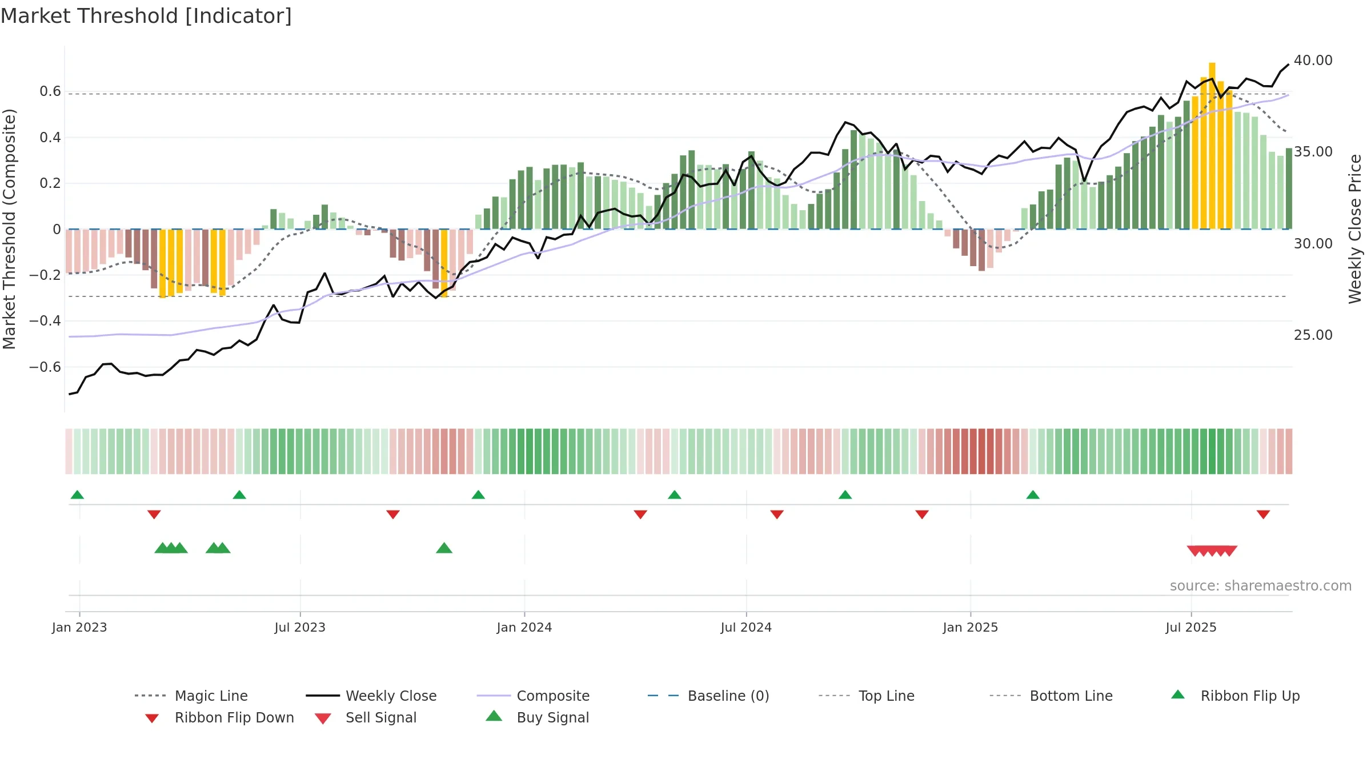Viewport: 1371px width, 771px height.
Task: Toggle Magic Line legend entry
Action: 191,696
